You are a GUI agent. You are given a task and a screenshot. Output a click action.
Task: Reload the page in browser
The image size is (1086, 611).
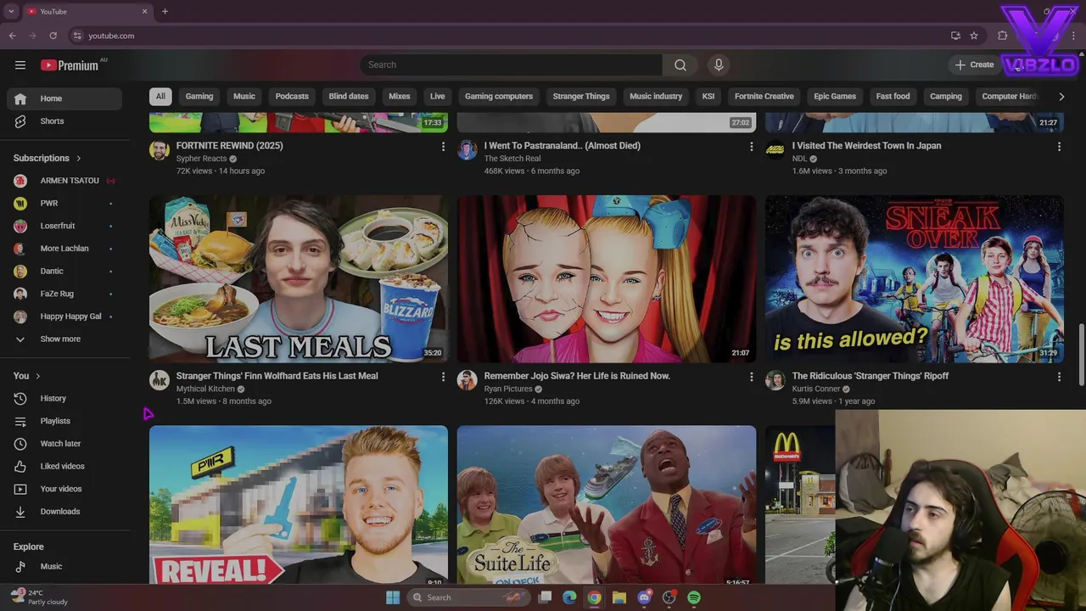53,36
